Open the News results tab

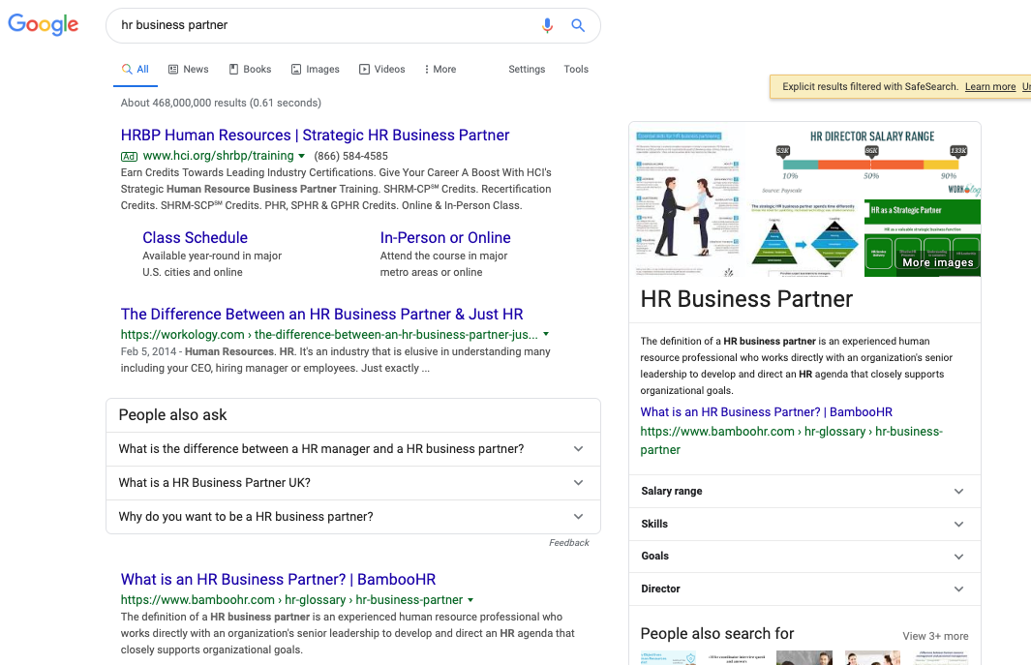(x=188, y=70)
